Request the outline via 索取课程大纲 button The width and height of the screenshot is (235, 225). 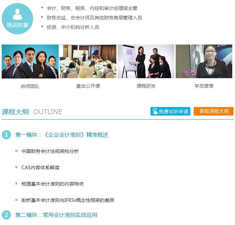point(214,111)
